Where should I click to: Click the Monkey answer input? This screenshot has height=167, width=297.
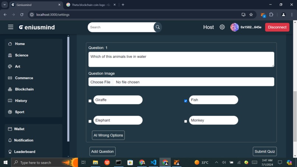[213, 120]
